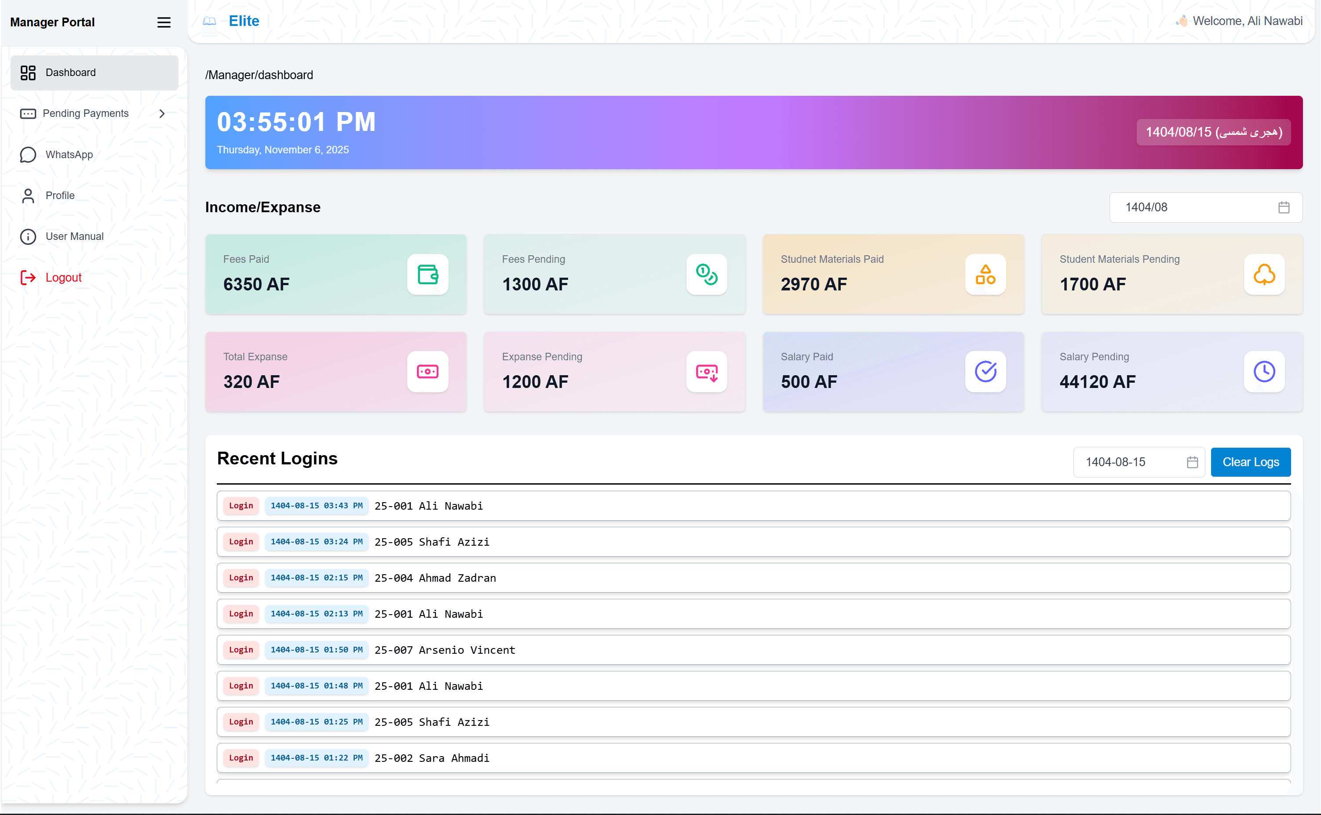Select Pending Payments from the sidebar
Viewport: 1321px width, 815px height.
click(x=85, y=113)
